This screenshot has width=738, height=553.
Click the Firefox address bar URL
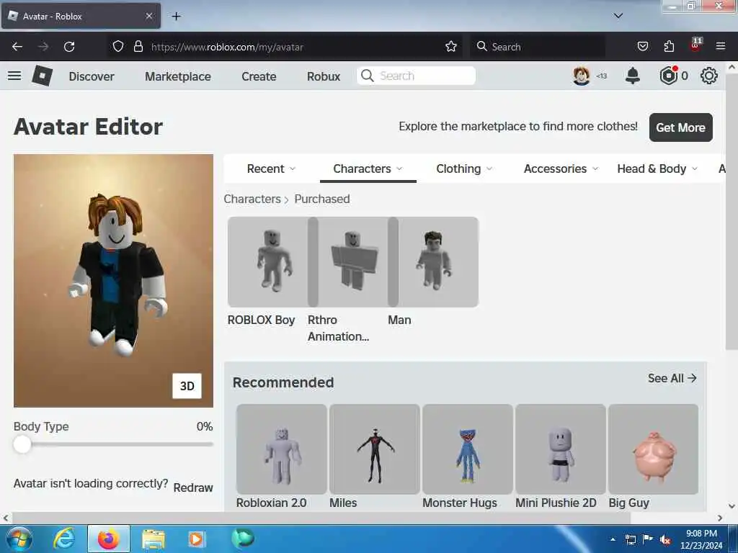(227, 47)
